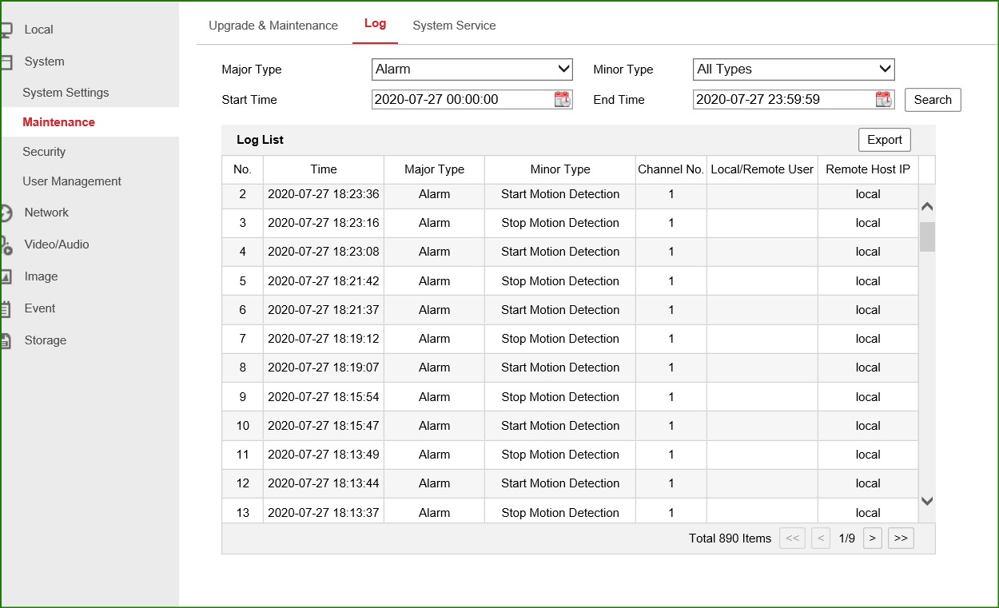Expand the Major Type dropdown

(472, 70)
